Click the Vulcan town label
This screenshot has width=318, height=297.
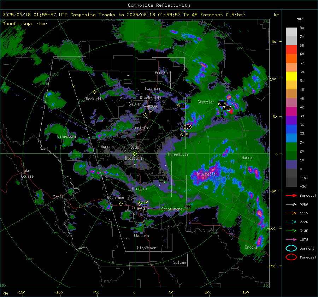[x=179, y=262]
